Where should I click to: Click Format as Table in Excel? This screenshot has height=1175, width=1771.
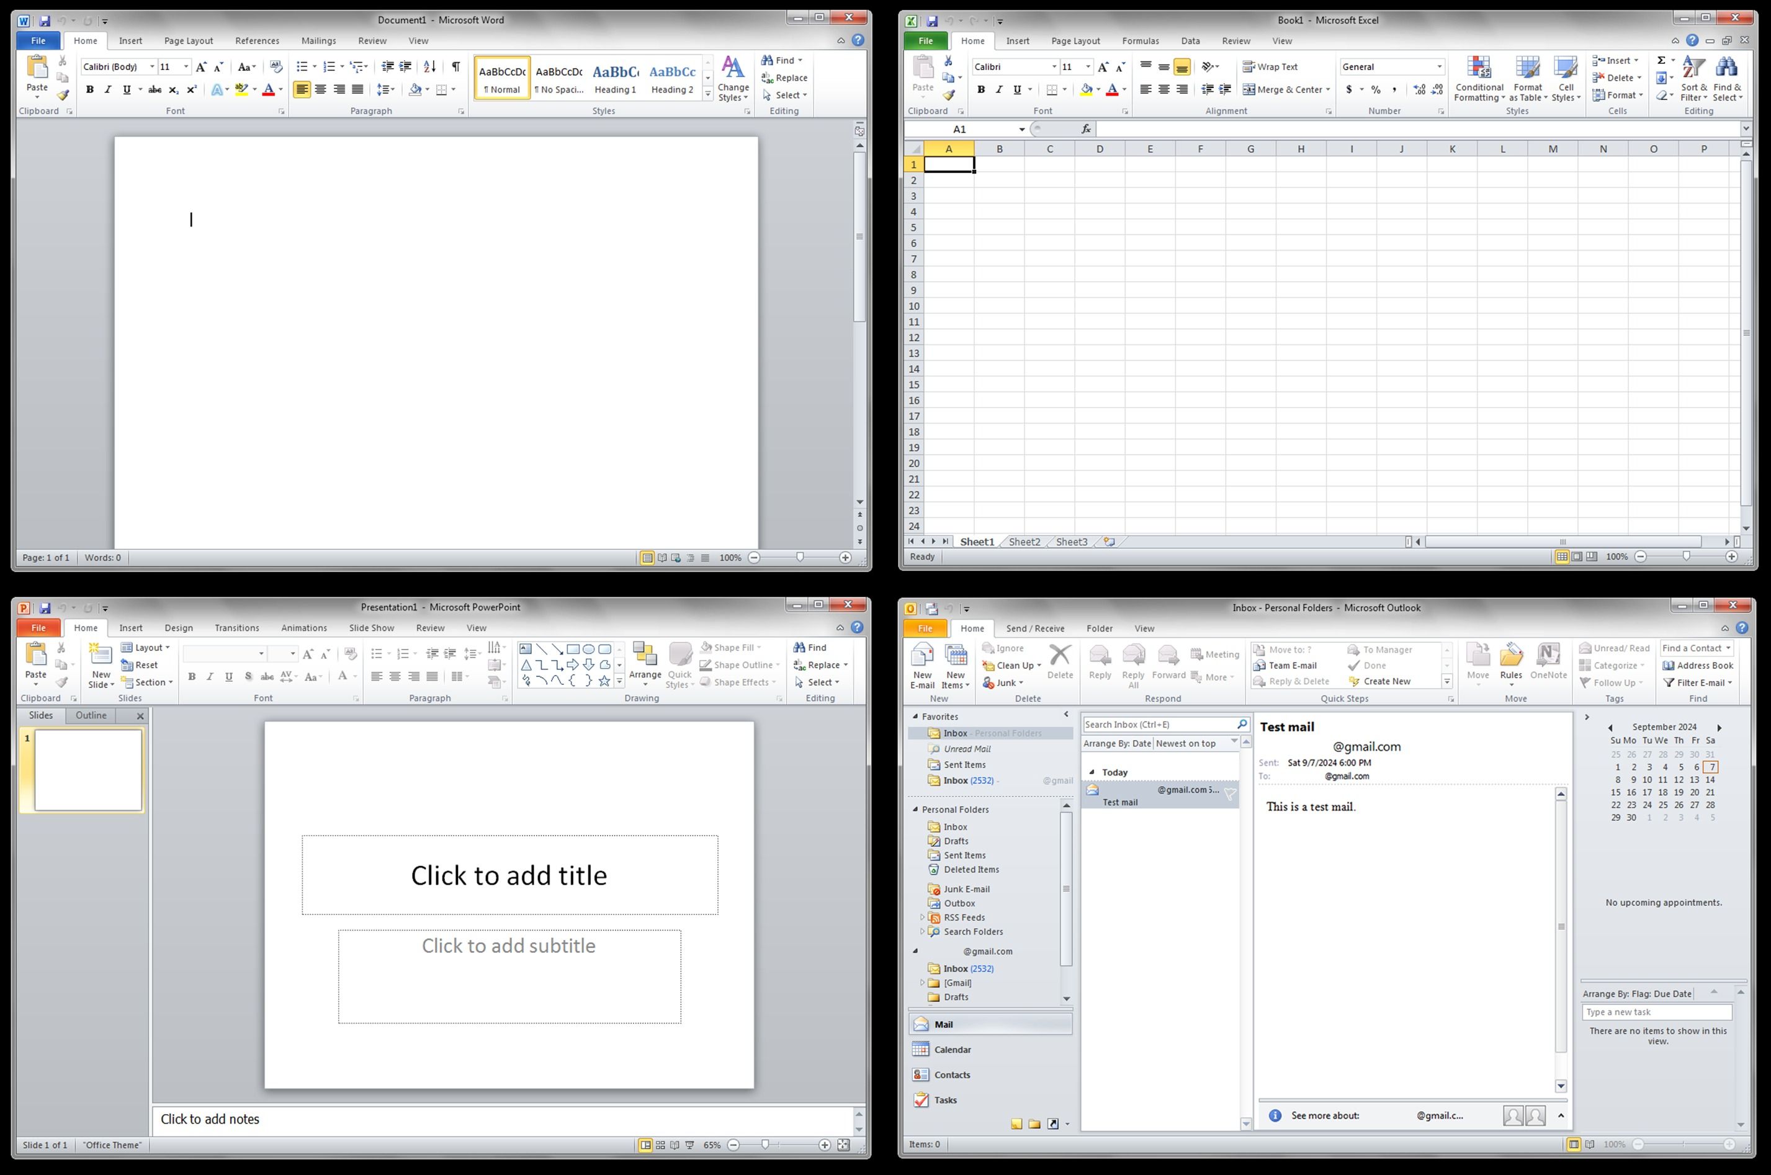1527,79
